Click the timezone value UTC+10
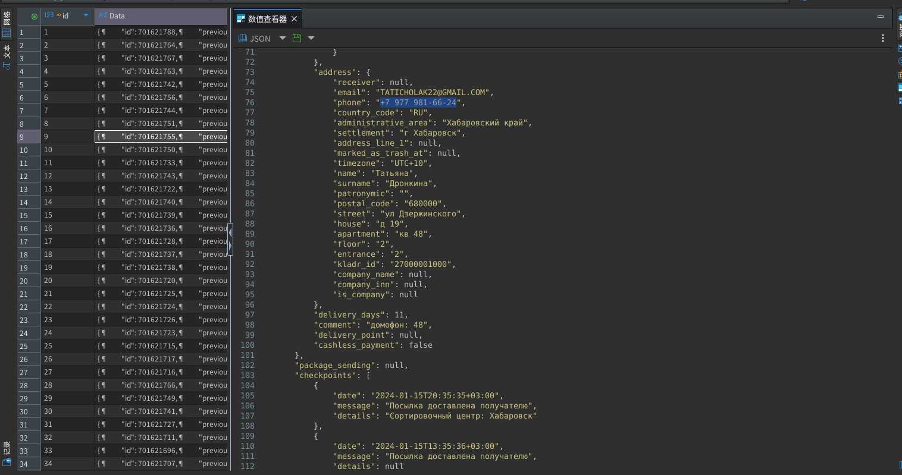This screenshot has width=902, height=475. (408, 163)
